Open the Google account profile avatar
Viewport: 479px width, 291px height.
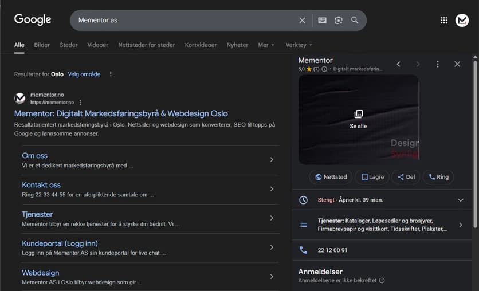click(462, 21)
